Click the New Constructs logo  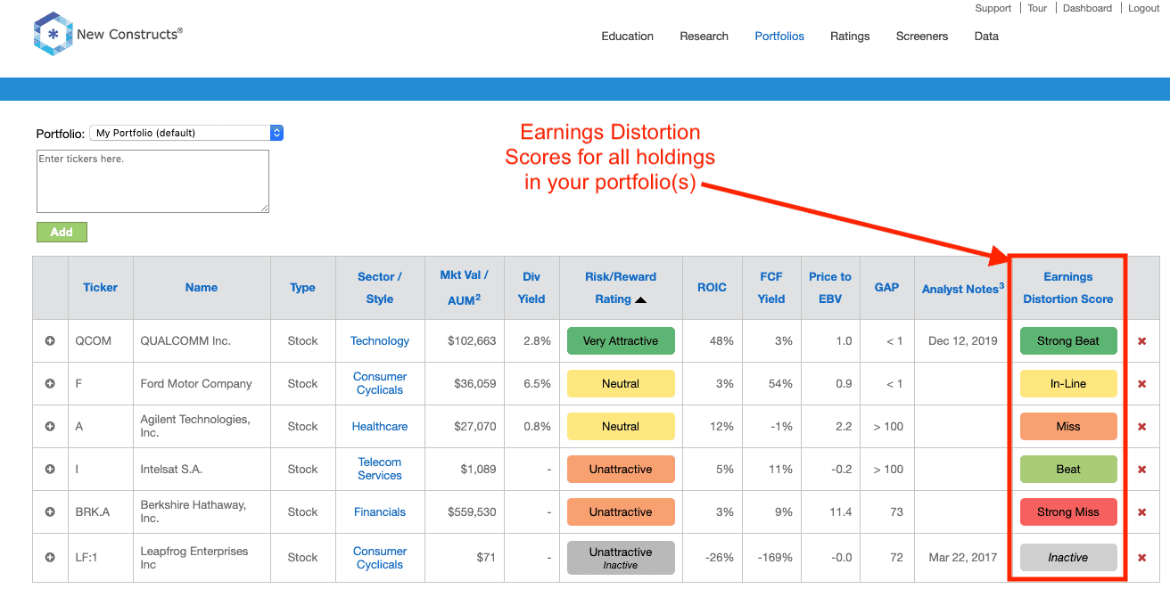pos(108,35)
